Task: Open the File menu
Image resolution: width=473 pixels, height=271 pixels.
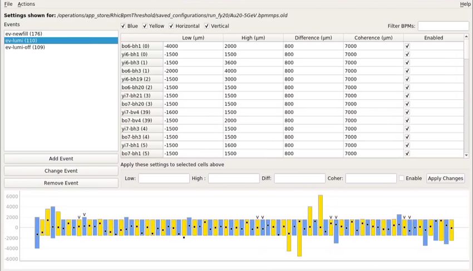Action: 8,4
